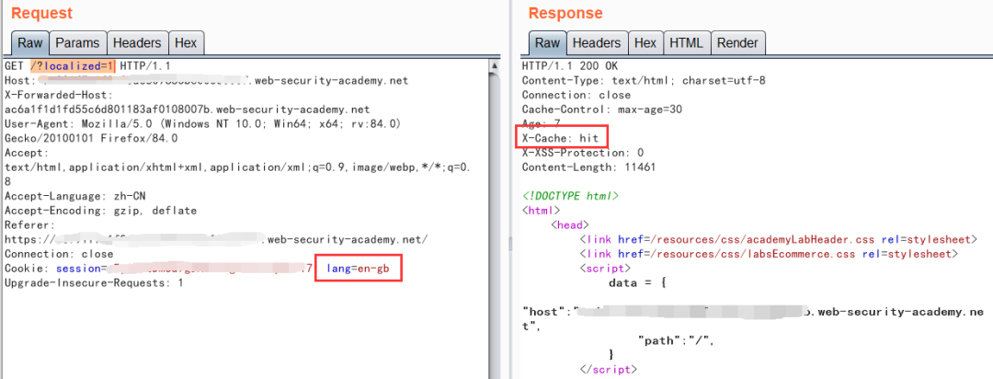Viewport: 993px width, 379px height.
Task: Click the GET /?localized=1 request line
Action: coord(87,66)
